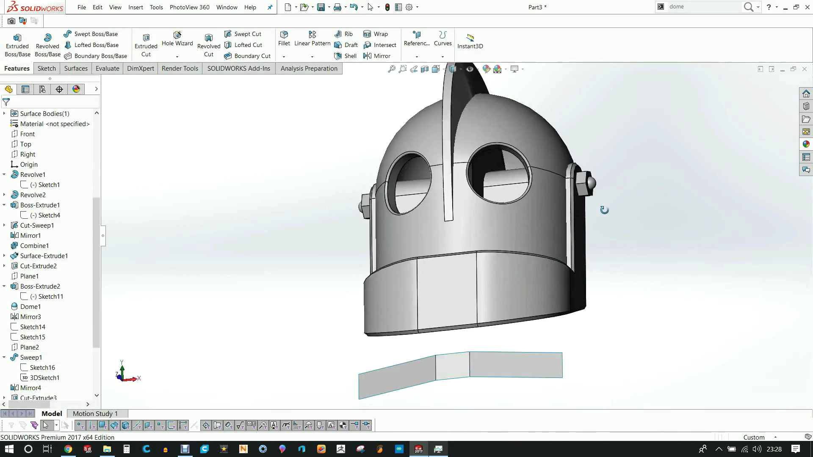Screen dimensions: 813x457
Task: Click the Zoom to Fit icon
Action: point(391,69)
